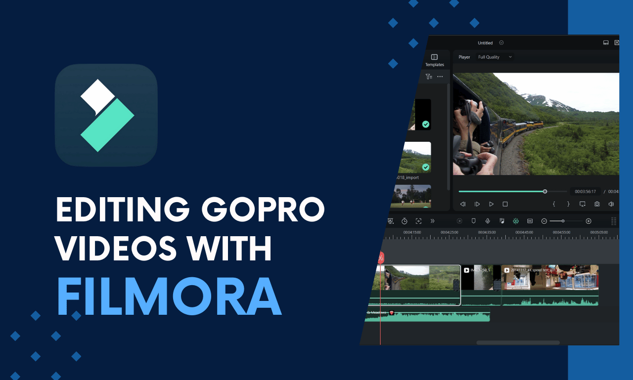633x380 pixels.
Task: Click the player progress bar handle
Action: tap(545, 191)
